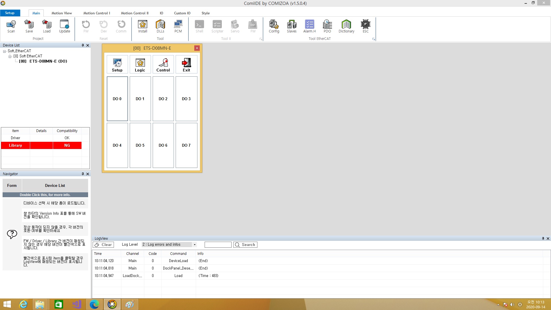Open File Explorer from taskbar
The width and height of the screenshot is (551, 310).
click(x=40, y=304)
